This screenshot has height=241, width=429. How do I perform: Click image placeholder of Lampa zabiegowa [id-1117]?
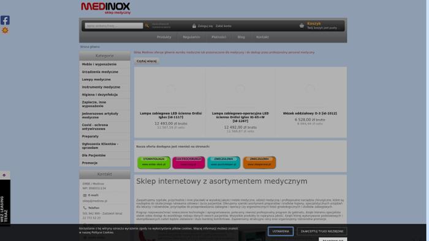[x=170, y=89]
